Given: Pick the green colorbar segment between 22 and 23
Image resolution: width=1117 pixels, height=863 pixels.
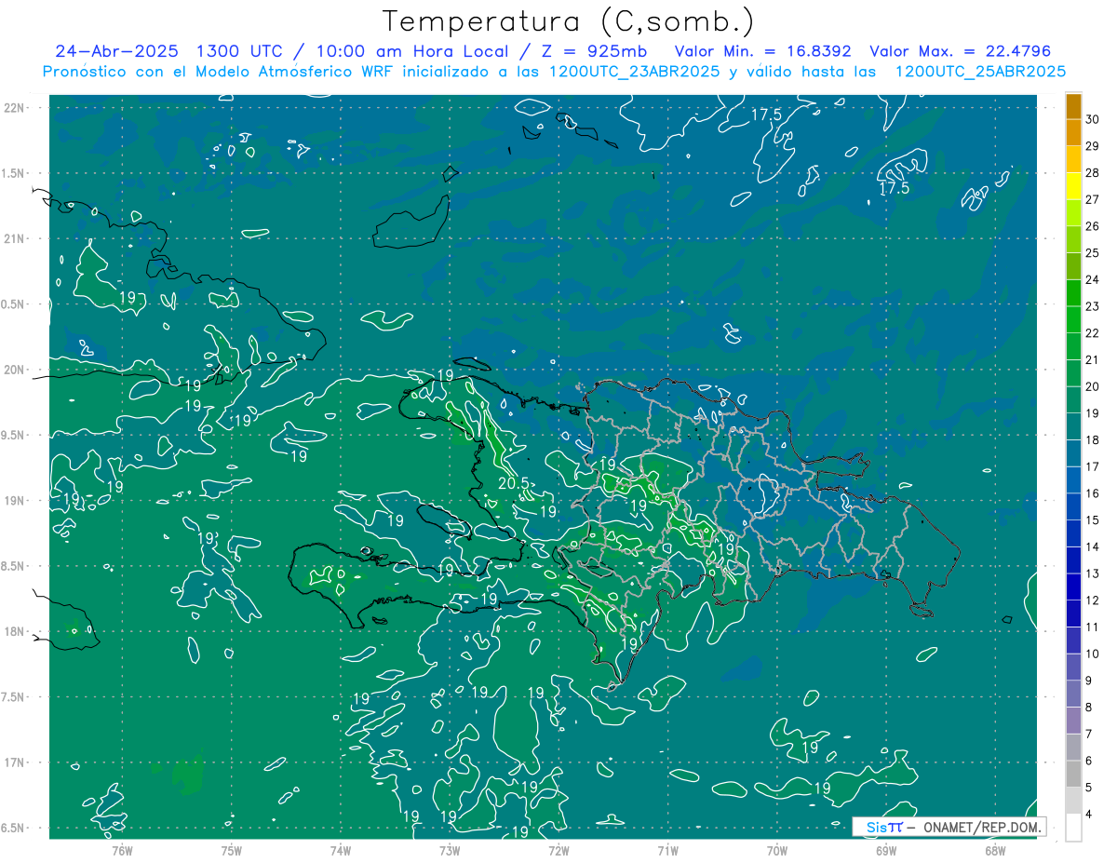Looking at the screenshot, I should point(1073,319).
